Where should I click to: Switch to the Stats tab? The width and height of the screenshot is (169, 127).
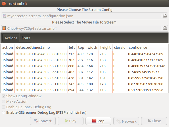26,38
